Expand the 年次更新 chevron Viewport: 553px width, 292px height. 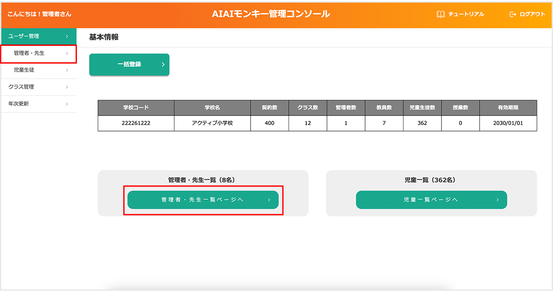pyautogui.click(x=67, y=104)
